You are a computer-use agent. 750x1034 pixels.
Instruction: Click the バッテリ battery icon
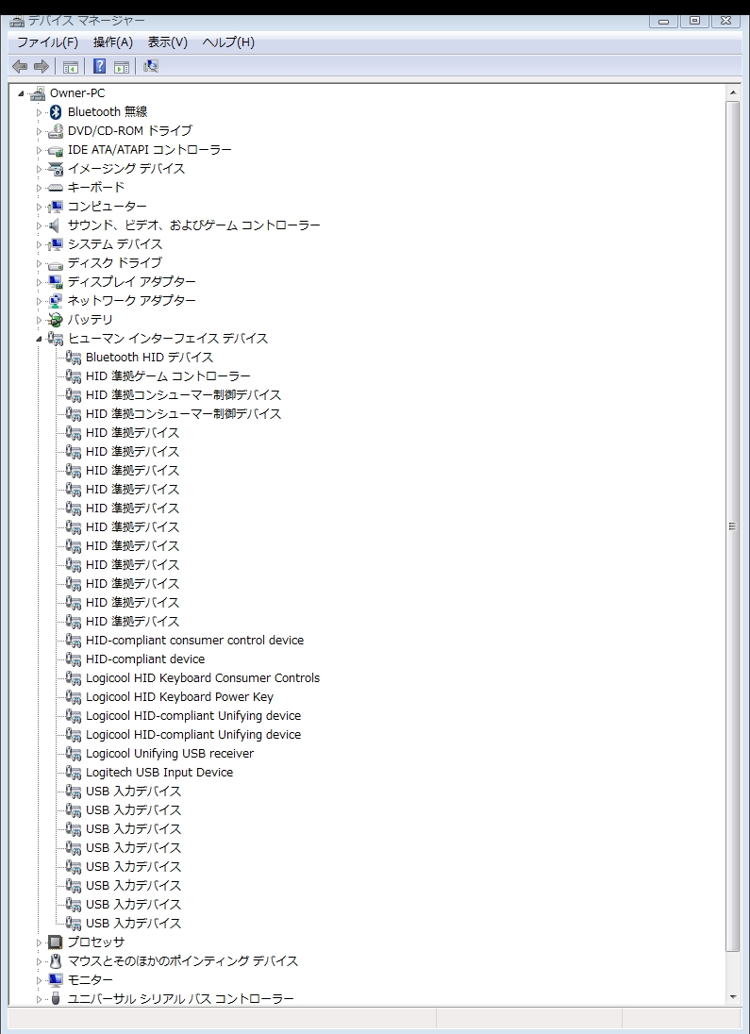click(x=56, y=320)
